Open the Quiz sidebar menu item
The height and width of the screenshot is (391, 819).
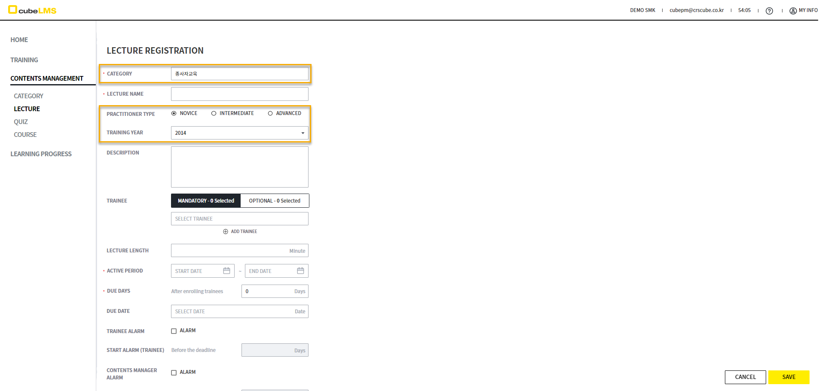click(21, 122)
